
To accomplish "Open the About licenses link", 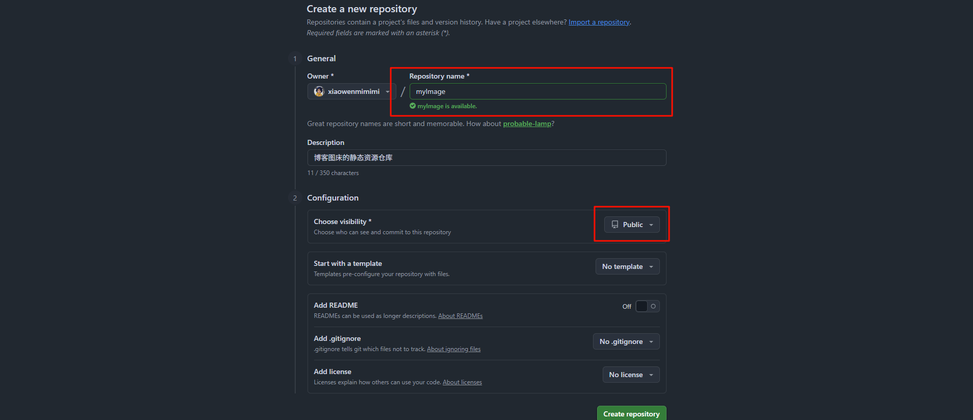I will pos(462,382).
